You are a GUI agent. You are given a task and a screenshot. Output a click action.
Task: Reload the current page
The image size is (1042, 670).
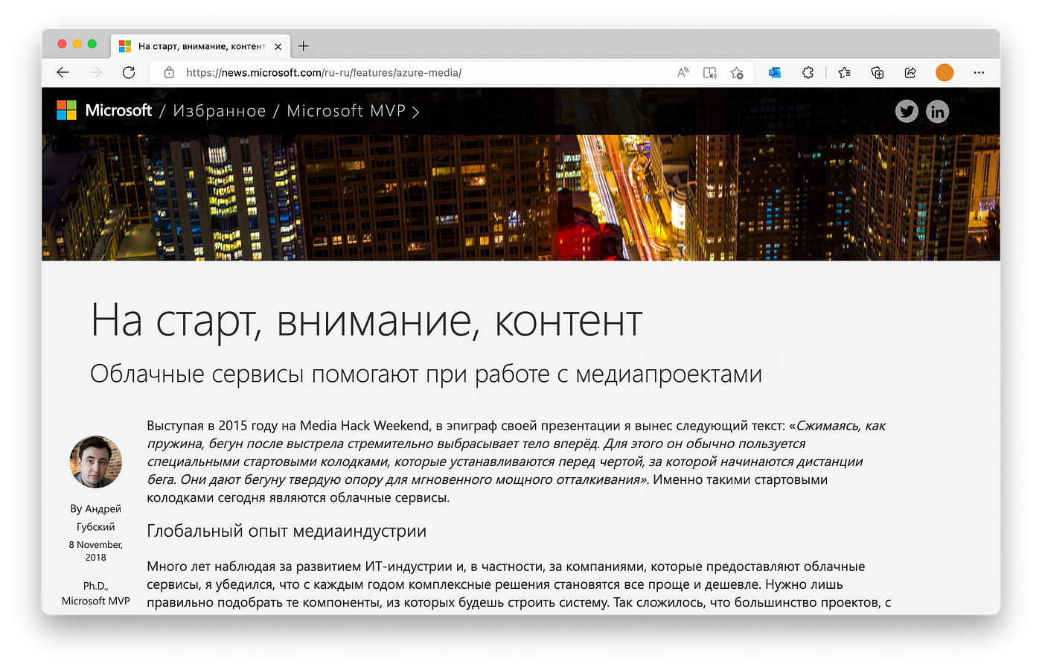coord(129,72)
